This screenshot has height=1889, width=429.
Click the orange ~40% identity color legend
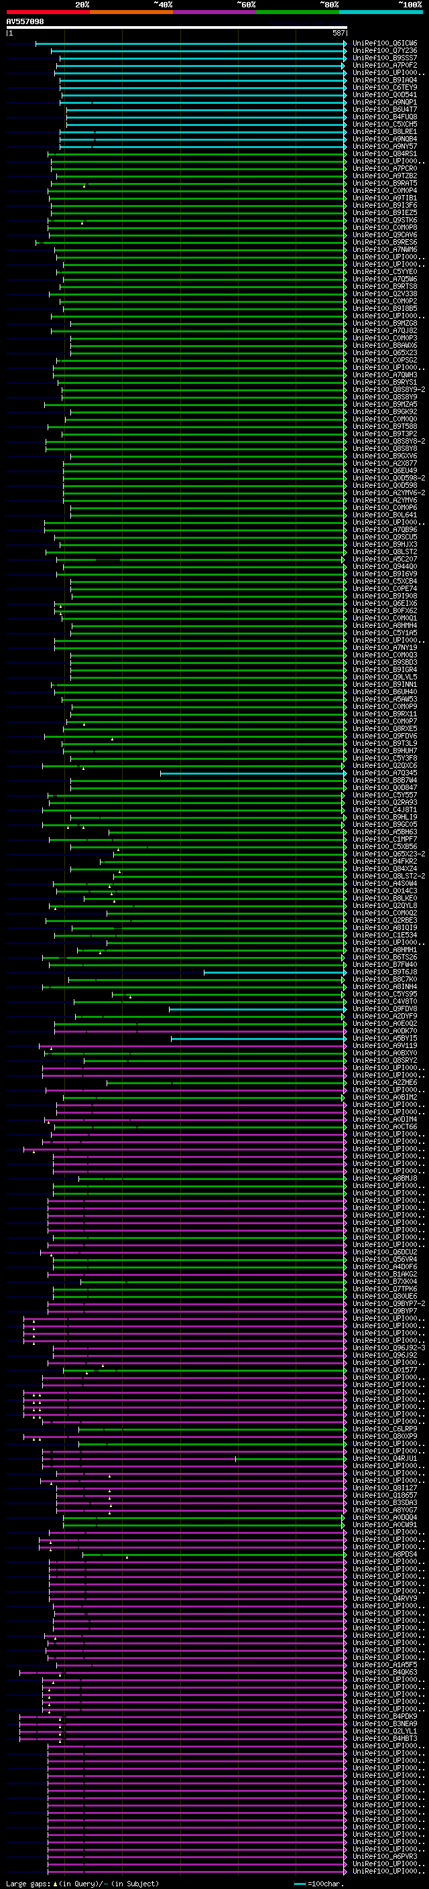point(131,12)
